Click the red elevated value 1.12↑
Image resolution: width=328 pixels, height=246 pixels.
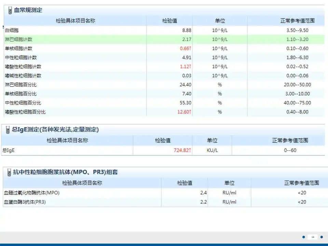[x=186, y=67]
